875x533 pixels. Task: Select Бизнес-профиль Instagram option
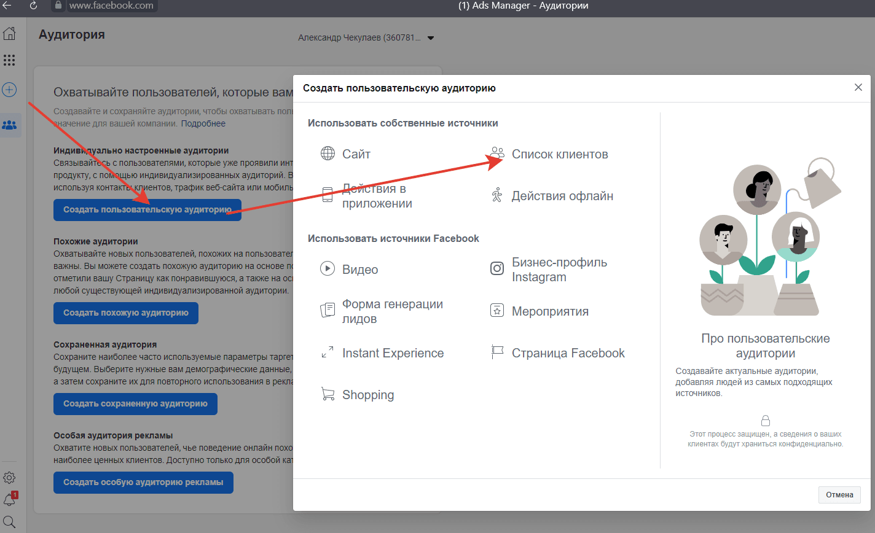click(x=559, y=270)
